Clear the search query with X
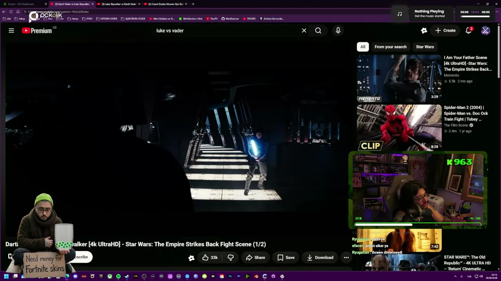This screenshot has height=281, width=501. pyautogui.click(x=304, y=30)
